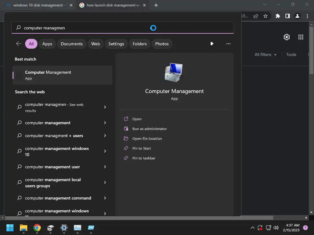314x235 pixels.
Task: Click the volume speaker icon in system tray
Action: [x=276, y=228]
